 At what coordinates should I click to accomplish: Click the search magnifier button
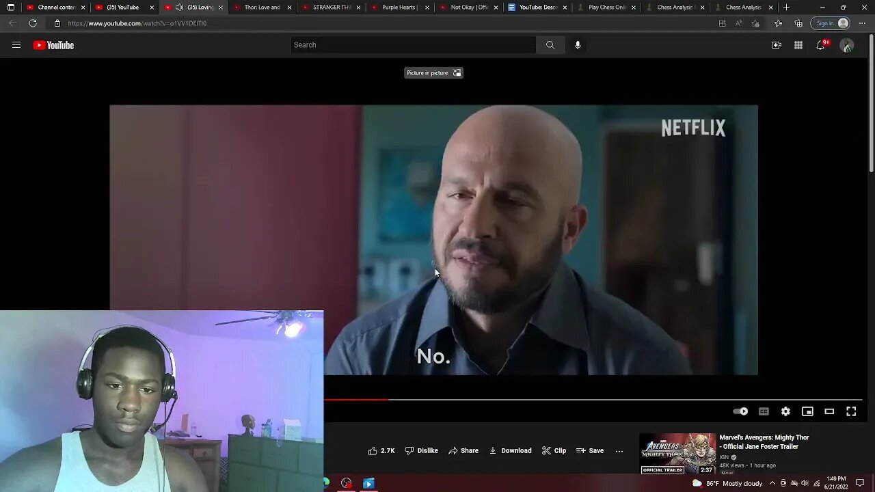pos(550,45)
